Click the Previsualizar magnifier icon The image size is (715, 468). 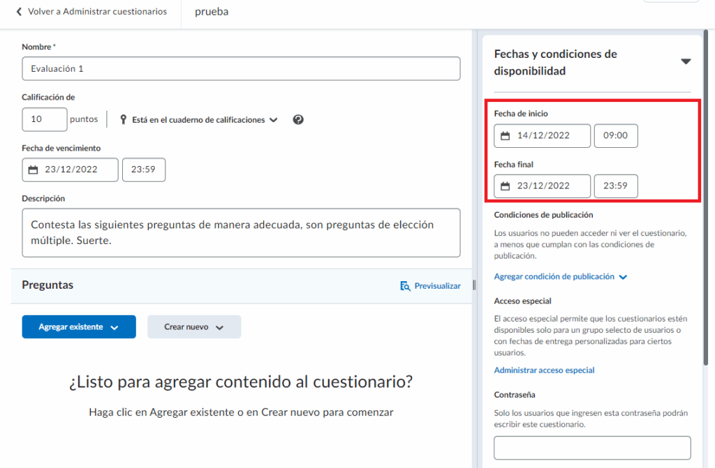pyautogui.click(x=405, y=286)
